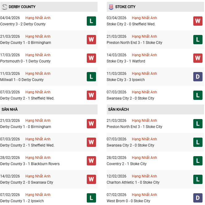The width and height of the screenshot is (205, 205).
Task: Open Hạng Nhất Anh link for Stoke City 3 - 1 Watford
Action: pyautogui.click(x=144, y=55)
